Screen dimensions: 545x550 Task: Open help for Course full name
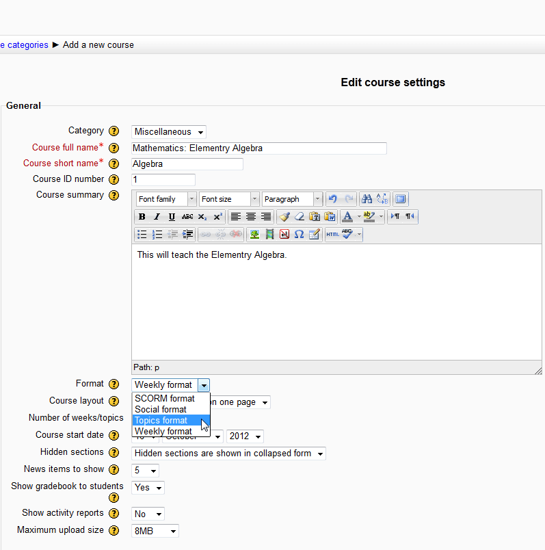click(x=115, y=148)
